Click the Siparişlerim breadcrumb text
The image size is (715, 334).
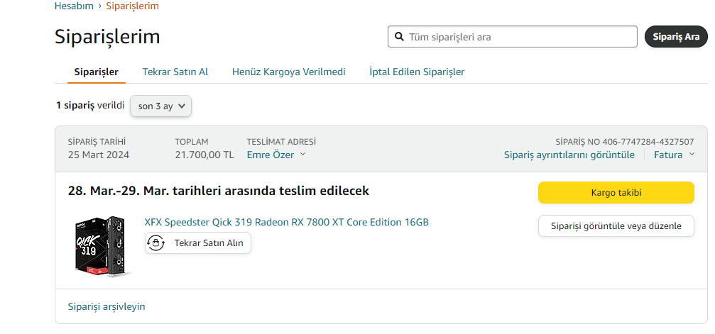click(133, 6)
